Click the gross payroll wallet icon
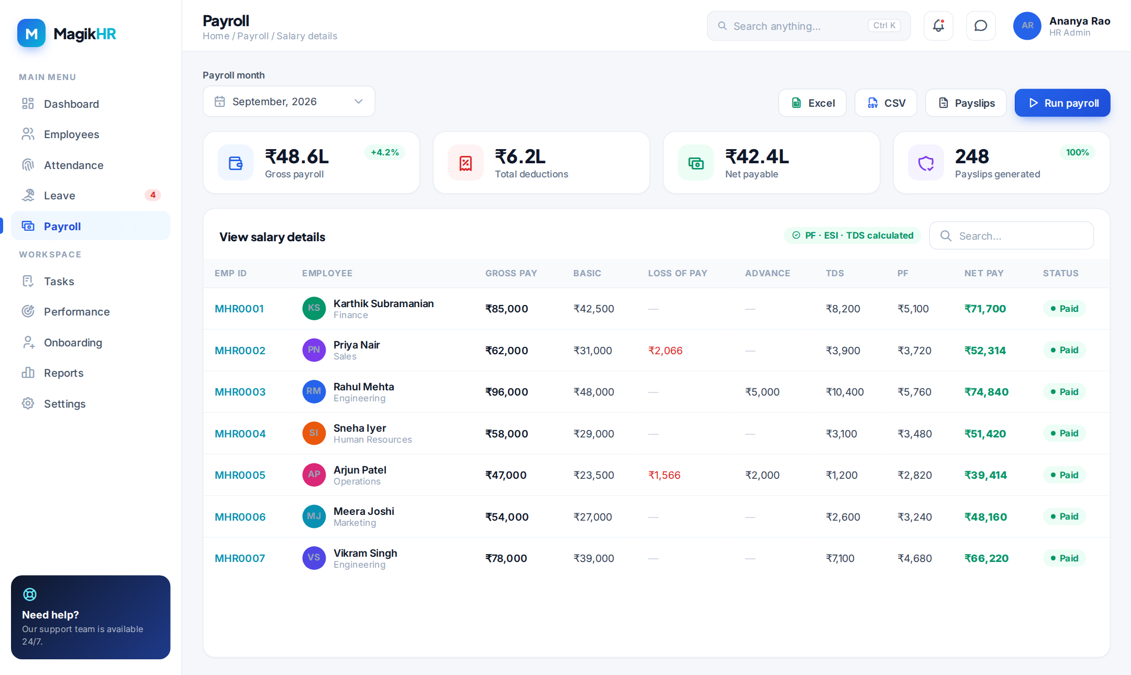Viewport: 1131px width, 675px height. tap(236, 163)
